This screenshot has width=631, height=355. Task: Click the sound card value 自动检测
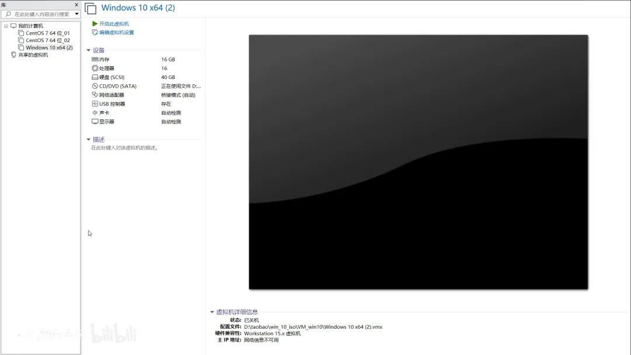171,113
